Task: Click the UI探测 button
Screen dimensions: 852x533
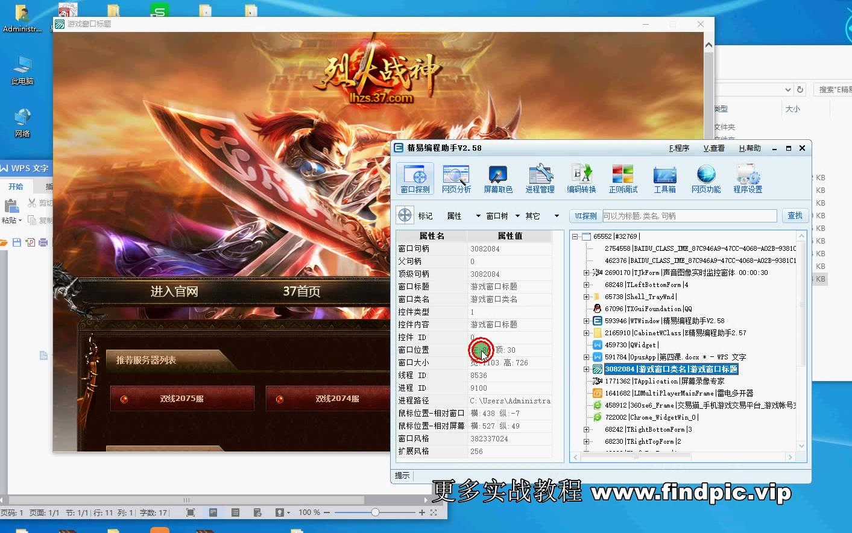Action: tap(585, 216)
